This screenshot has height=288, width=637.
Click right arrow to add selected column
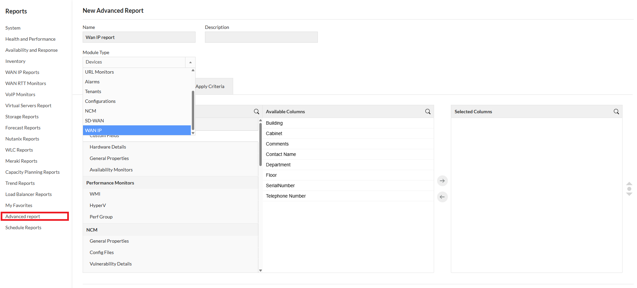[x=442, y=181]
